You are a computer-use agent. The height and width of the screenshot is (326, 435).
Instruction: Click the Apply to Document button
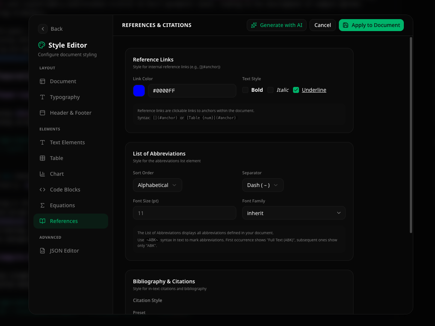[x=371, y=25]
